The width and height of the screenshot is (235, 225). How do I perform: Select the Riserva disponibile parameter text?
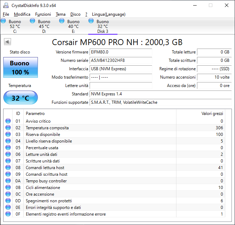(x=43, y=135)
